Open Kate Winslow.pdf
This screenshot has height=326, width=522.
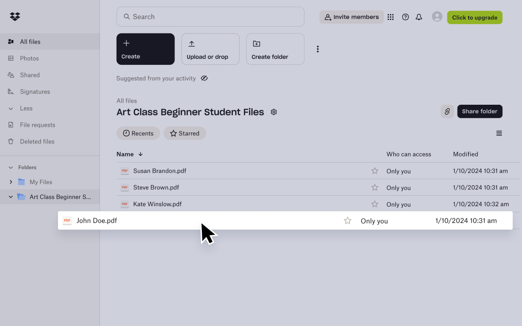tap(157, 204)
